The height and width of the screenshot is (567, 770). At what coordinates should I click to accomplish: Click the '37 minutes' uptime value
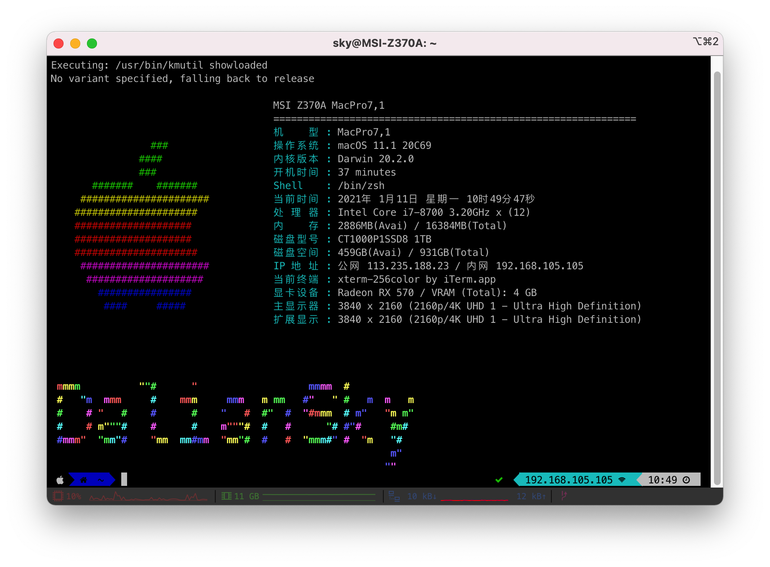pyautogui.click(x=367, y=172)
